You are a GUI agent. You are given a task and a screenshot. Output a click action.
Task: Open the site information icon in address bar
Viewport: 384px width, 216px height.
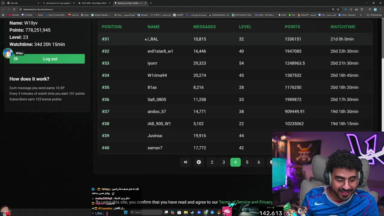pyautogui.click(x=20, y=9)
